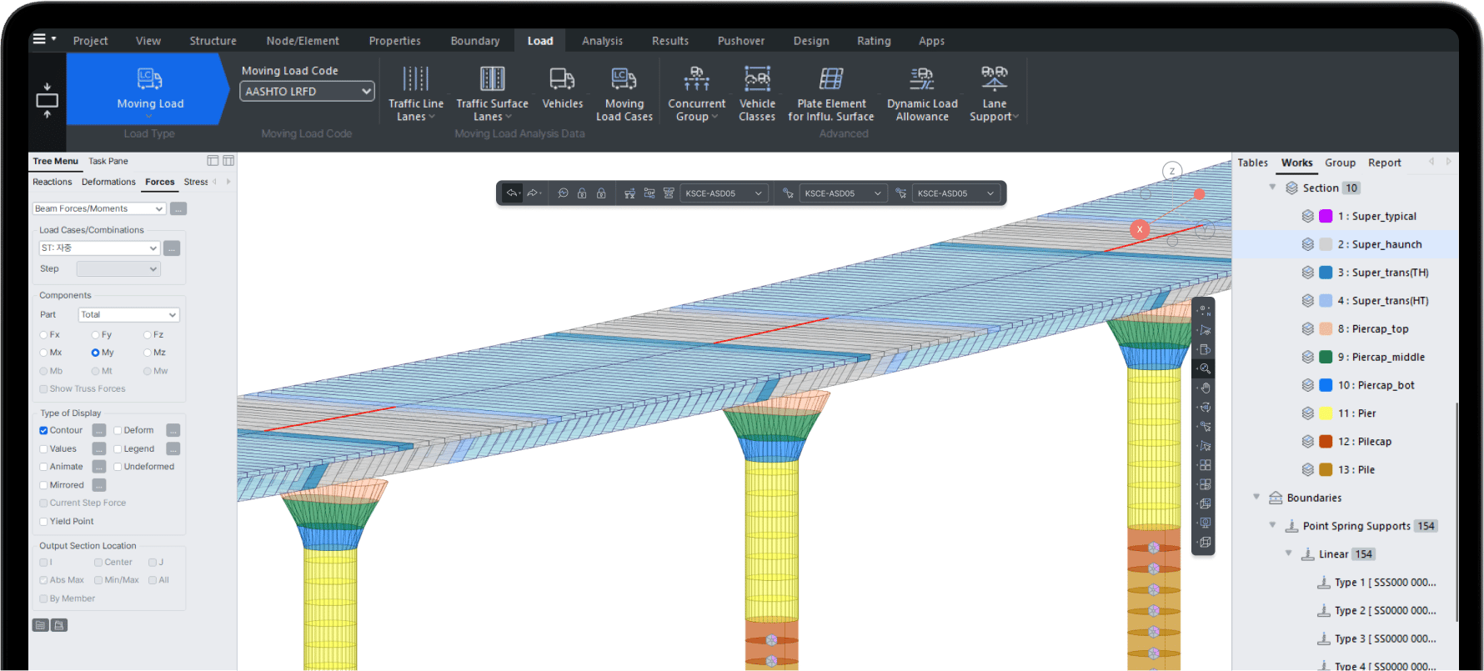Uncheck the Contour checkbox

(43, 431)
